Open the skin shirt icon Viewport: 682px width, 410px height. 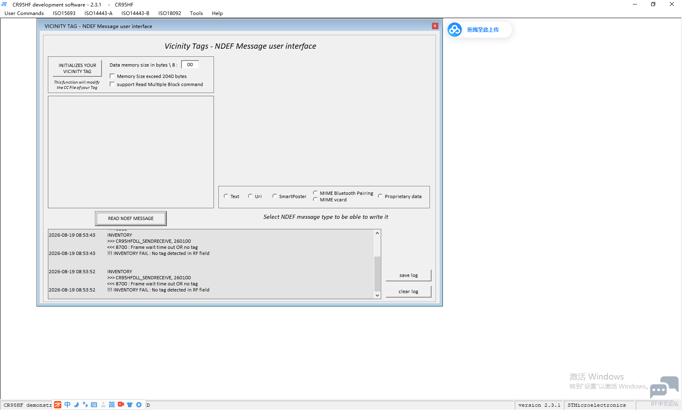(x=130, y=405)
